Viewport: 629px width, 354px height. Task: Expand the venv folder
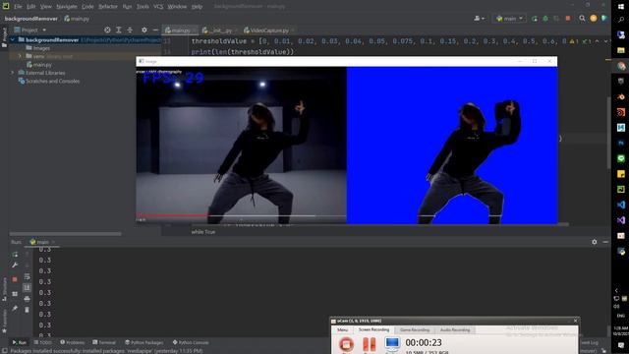click(x=20, y=56)
